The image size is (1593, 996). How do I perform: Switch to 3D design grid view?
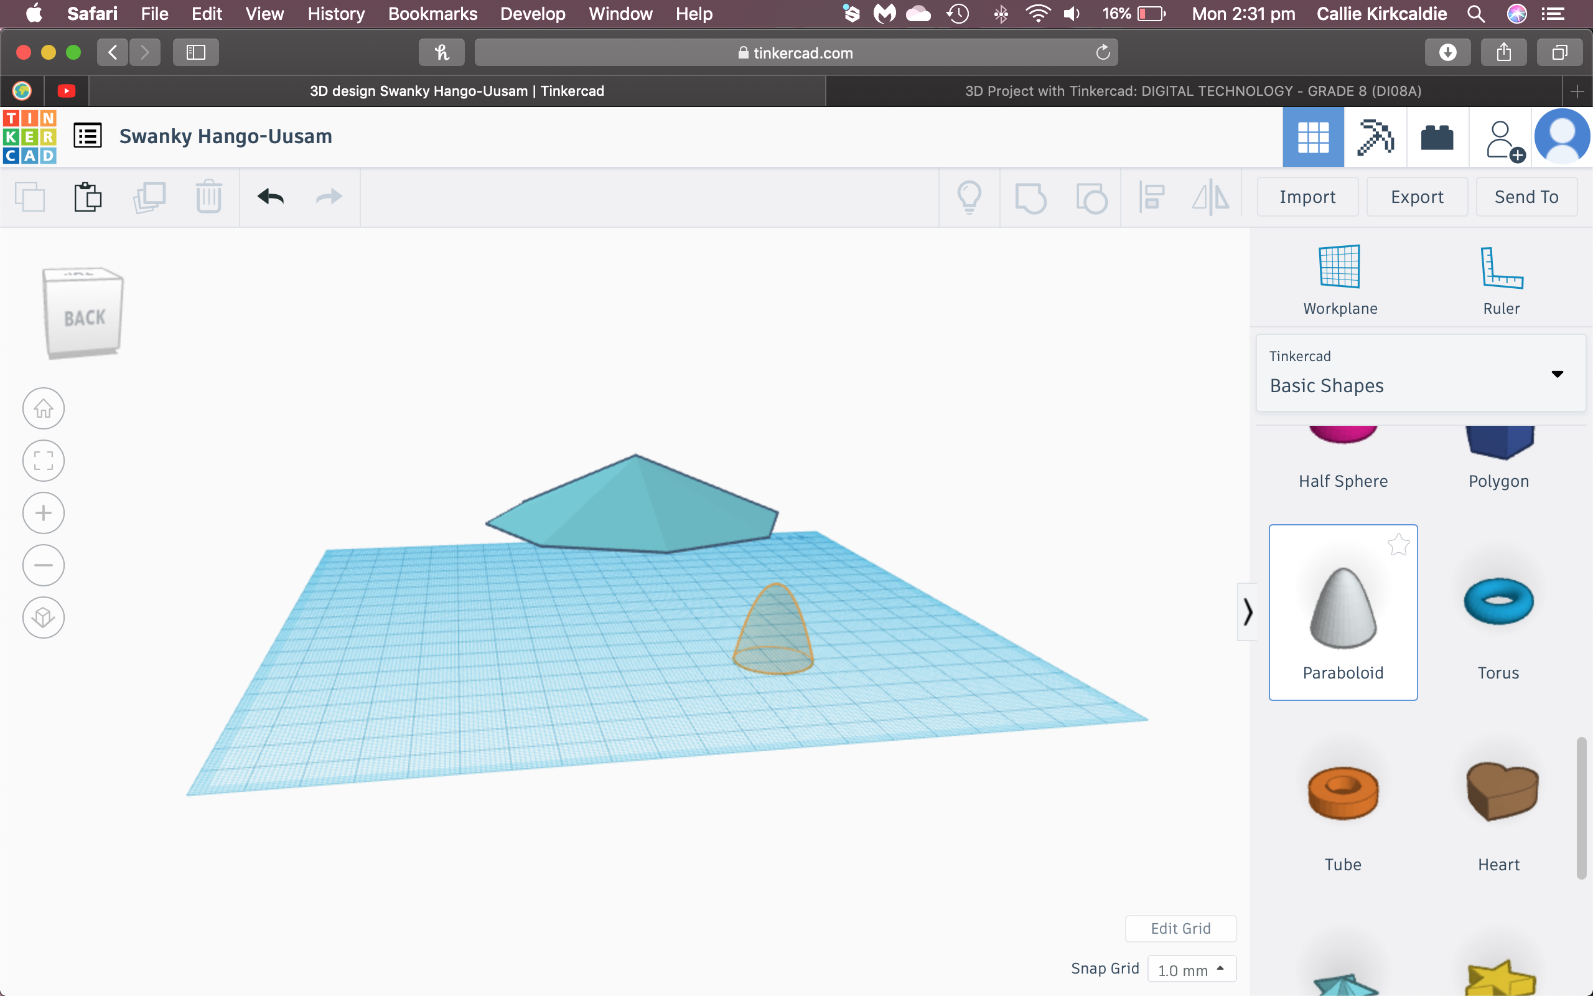point(1313,137)
